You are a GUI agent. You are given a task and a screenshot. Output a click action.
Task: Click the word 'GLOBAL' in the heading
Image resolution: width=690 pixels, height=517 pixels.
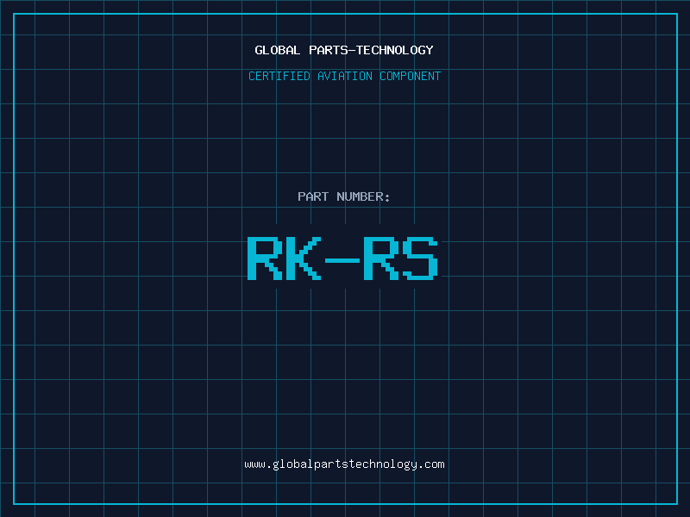pyautogui.click(x=278, y=50)
